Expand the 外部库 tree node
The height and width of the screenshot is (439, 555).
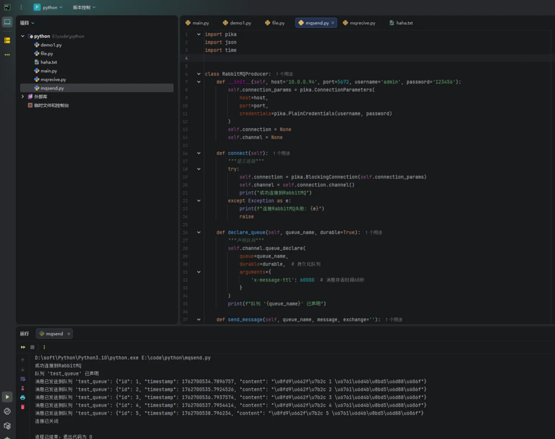(23, 96)
